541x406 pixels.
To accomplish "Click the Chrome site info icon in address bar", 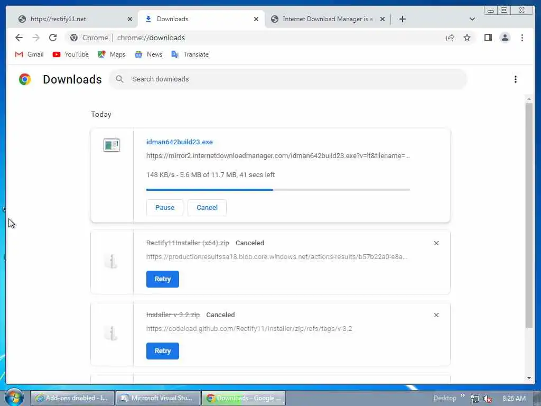I will coord(74,38).
